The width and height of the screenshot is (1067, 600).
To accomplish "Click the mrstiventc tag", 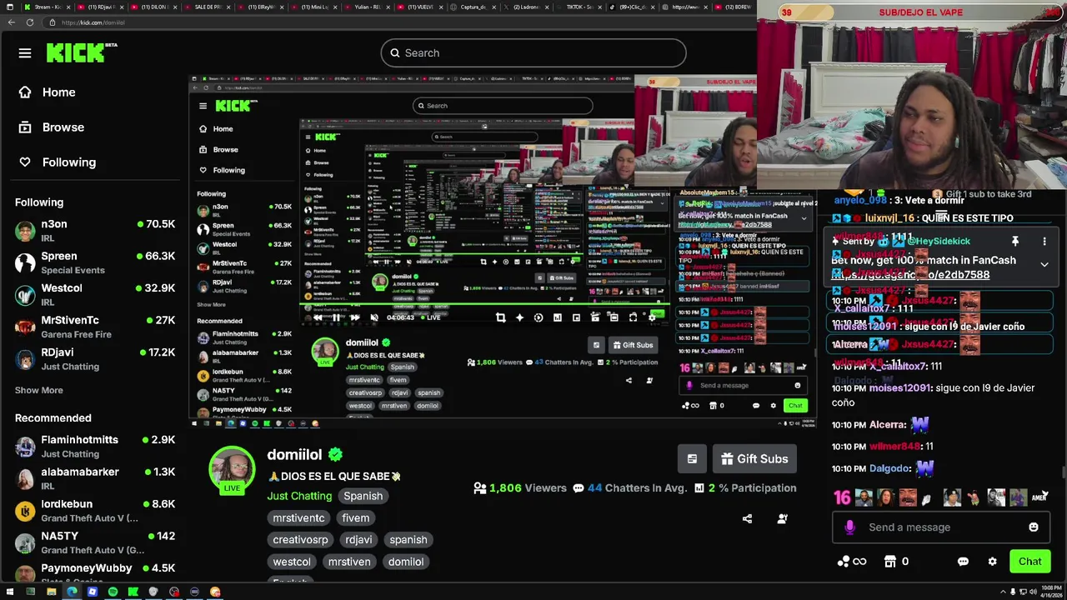I will pyautogui.click(x=298, y=518).
